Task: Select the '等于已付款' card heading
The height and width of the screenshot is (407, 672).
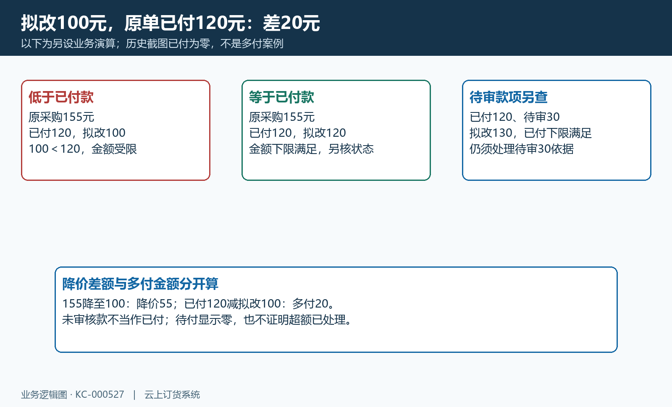Action: pos(282,97)
